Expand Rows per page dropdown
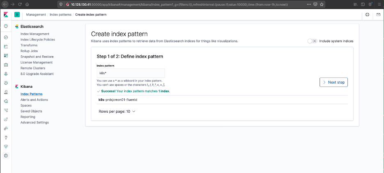384x173 pixels. point(117,111)
